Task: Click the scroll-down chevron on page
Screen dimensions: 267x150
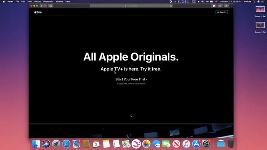Action: pos(131,116)
